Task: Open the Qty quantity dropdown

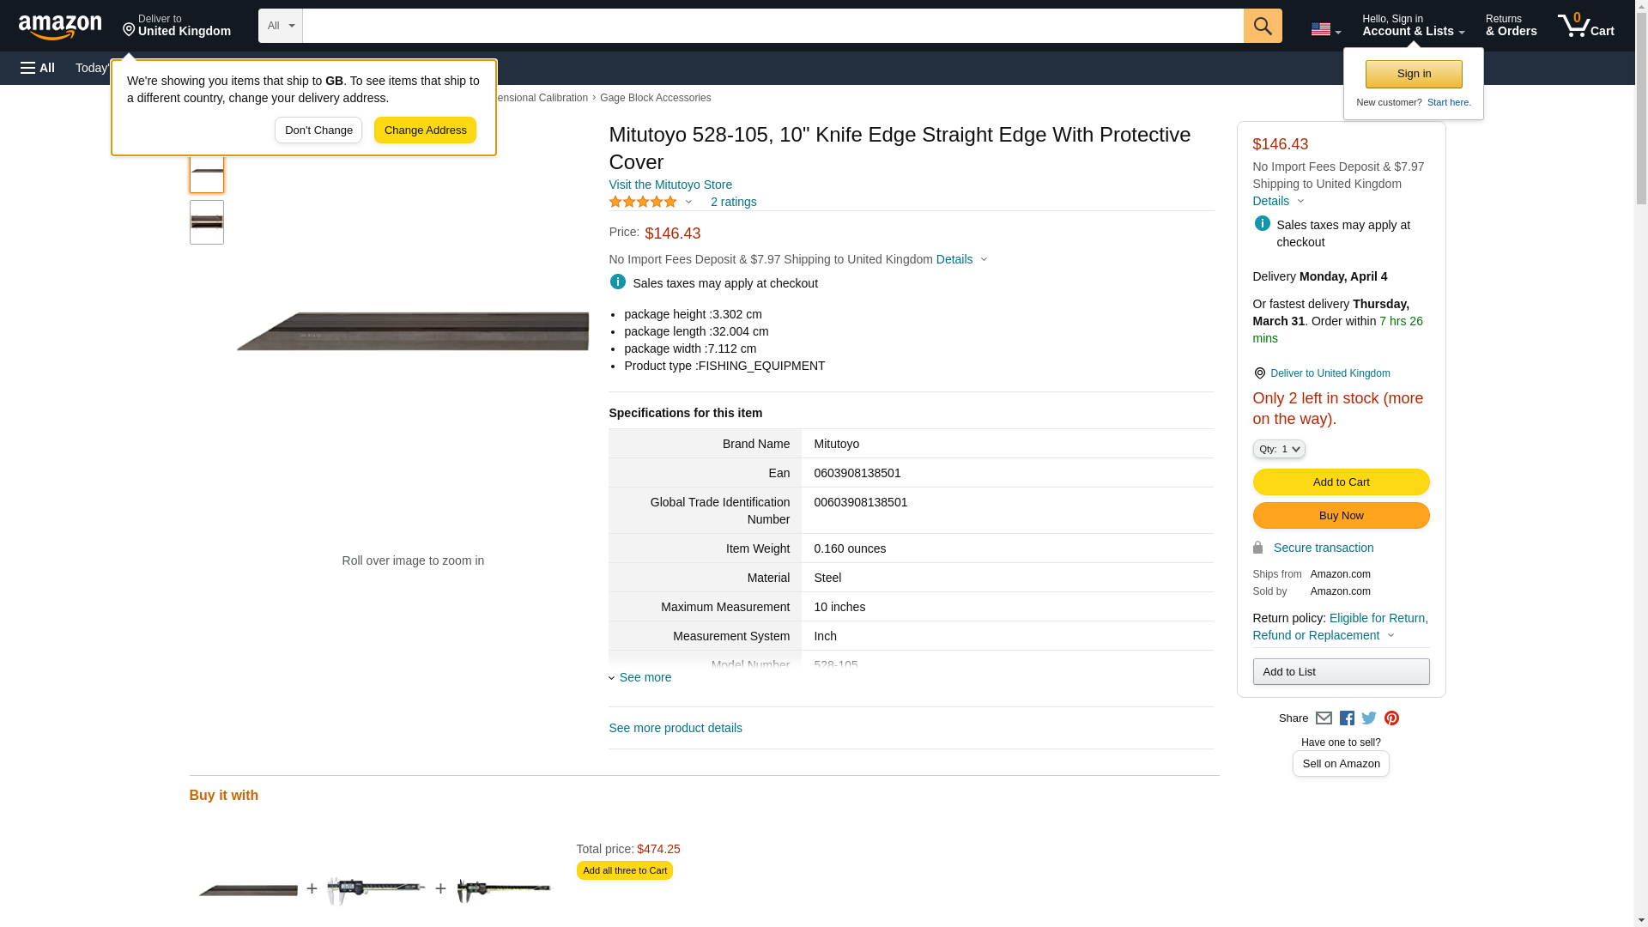Action: pos(1278,449)
